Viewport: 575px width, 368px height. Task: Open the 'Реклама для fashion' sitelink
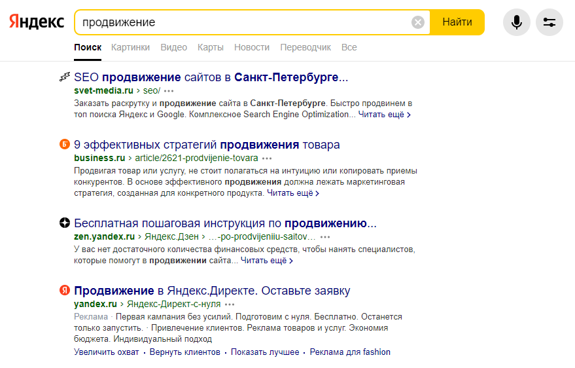[x=350, y=352]
